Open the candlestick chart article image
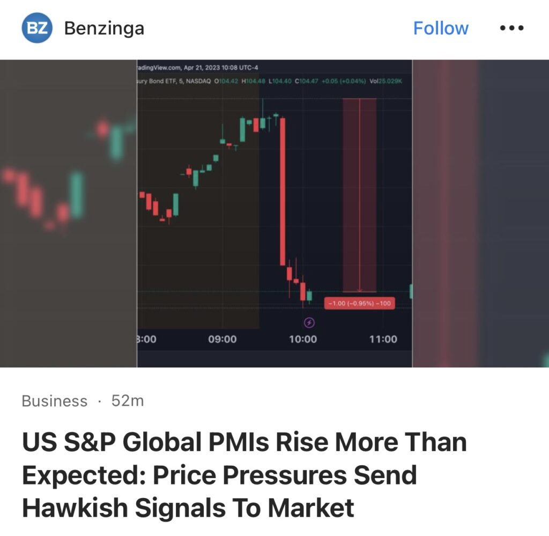Image resolution: width=549 pixels, height=536 pixels. [274, 214]
